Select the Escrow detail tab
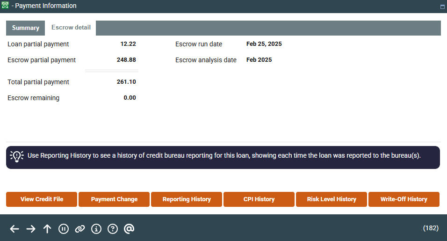 [71, 28]
